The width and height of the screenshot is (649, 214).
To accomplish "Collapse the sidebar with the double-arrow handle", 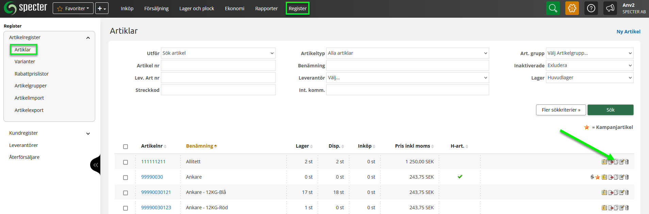I will click(x=96, y=165).
